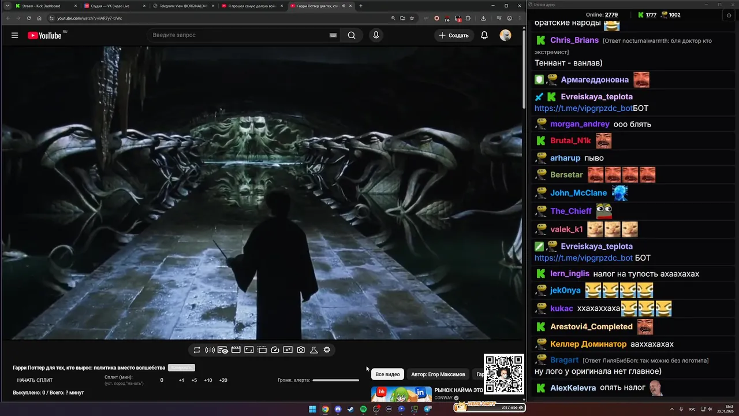Click chat message 'налог на тупость ахаахахах'
The image size is (739, 416).
tap(646, 274)
